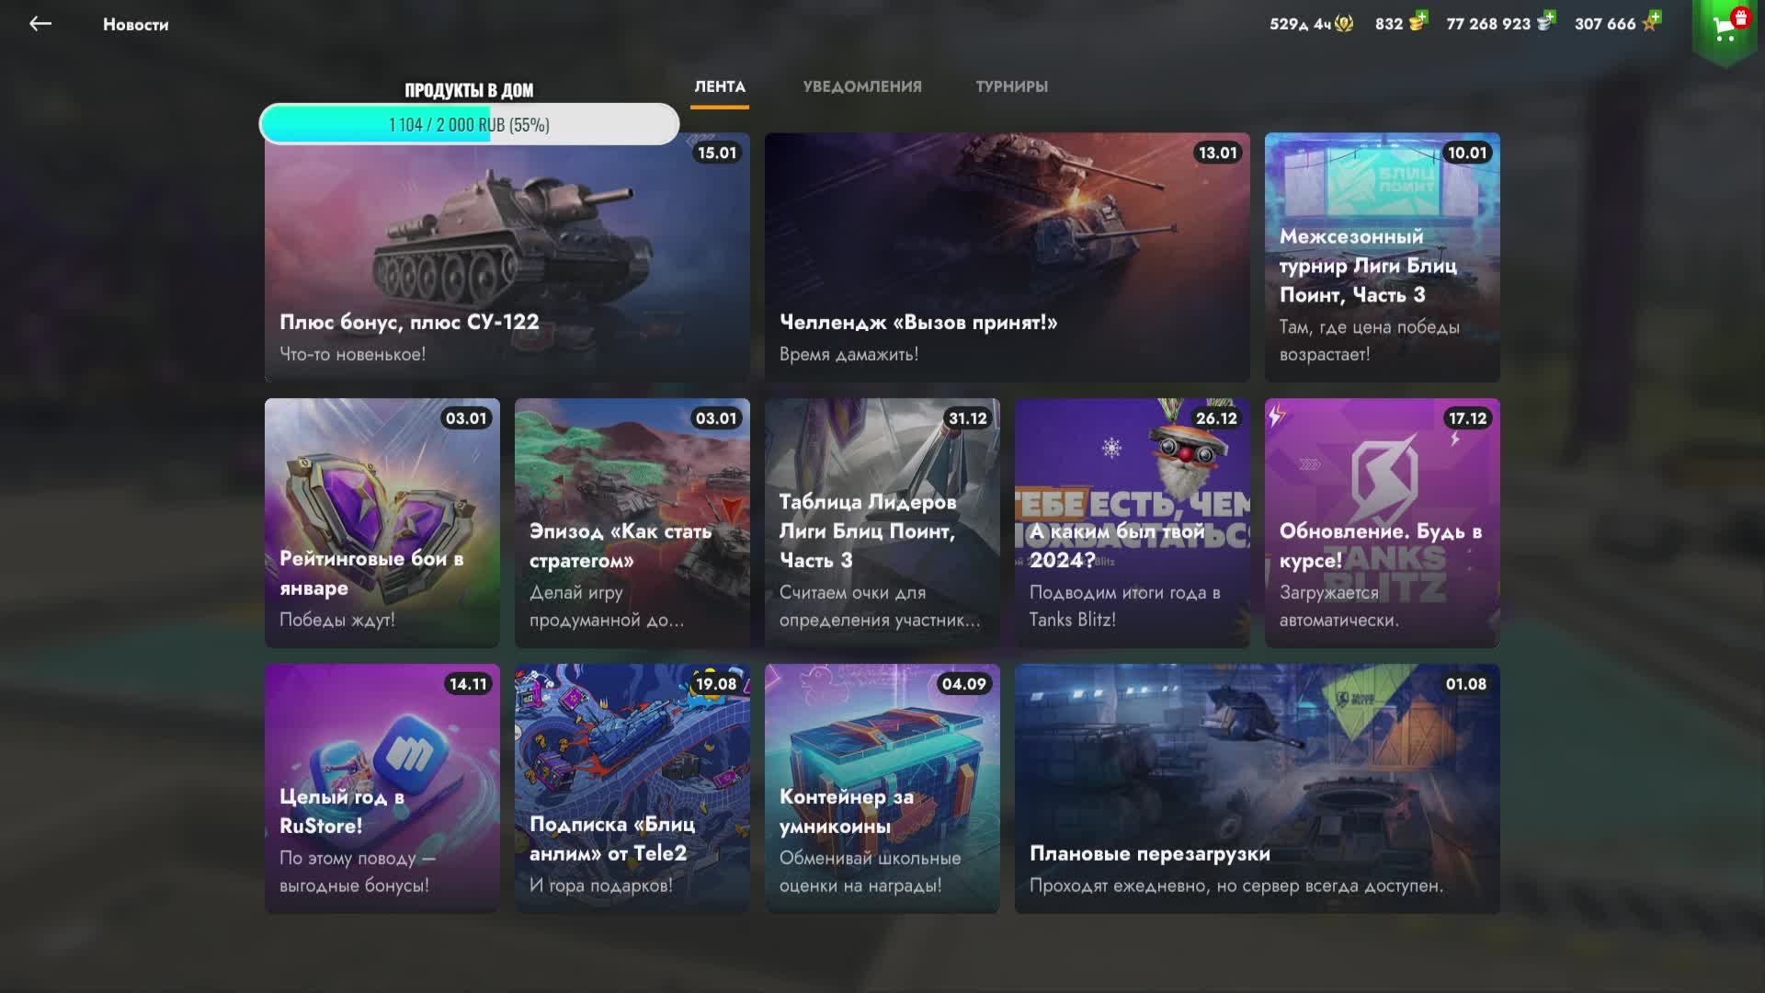Add free experience via the star icon
The width and height of the screenshot is (1765, 993).
(x=1651, y=21)
